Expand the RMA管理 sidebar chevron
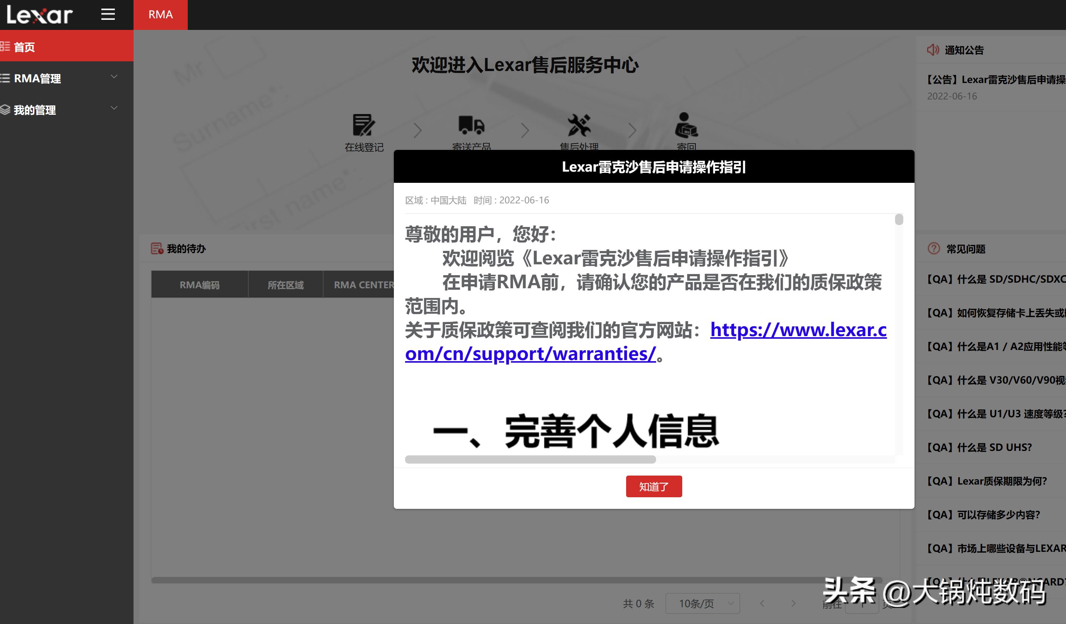 (113, 77)
